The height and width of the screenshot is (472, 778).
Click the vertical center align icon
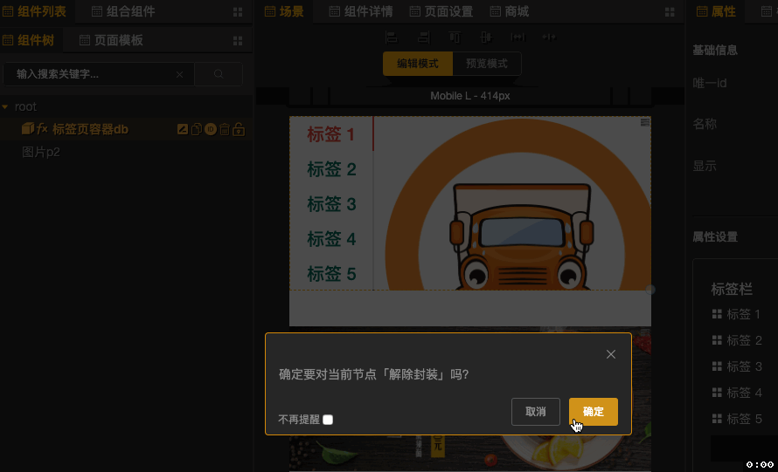486,37
